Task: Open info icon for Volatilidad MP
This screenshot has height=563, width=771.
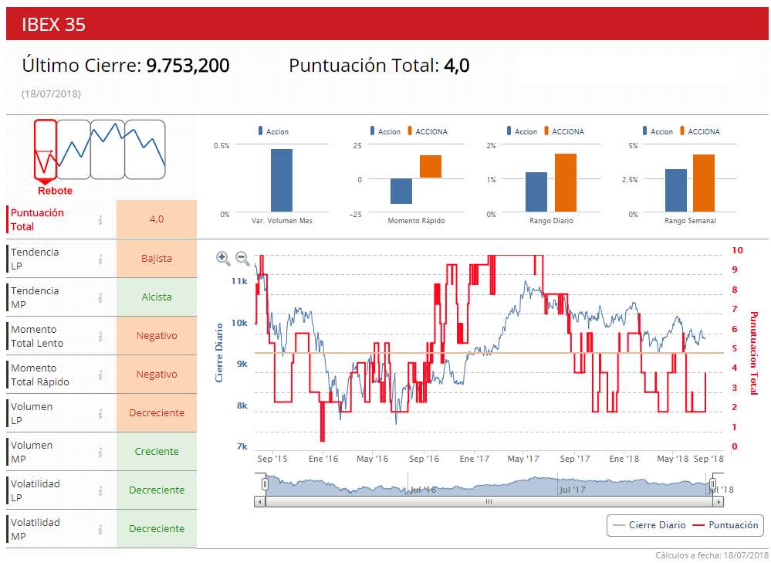Action: 100,530
